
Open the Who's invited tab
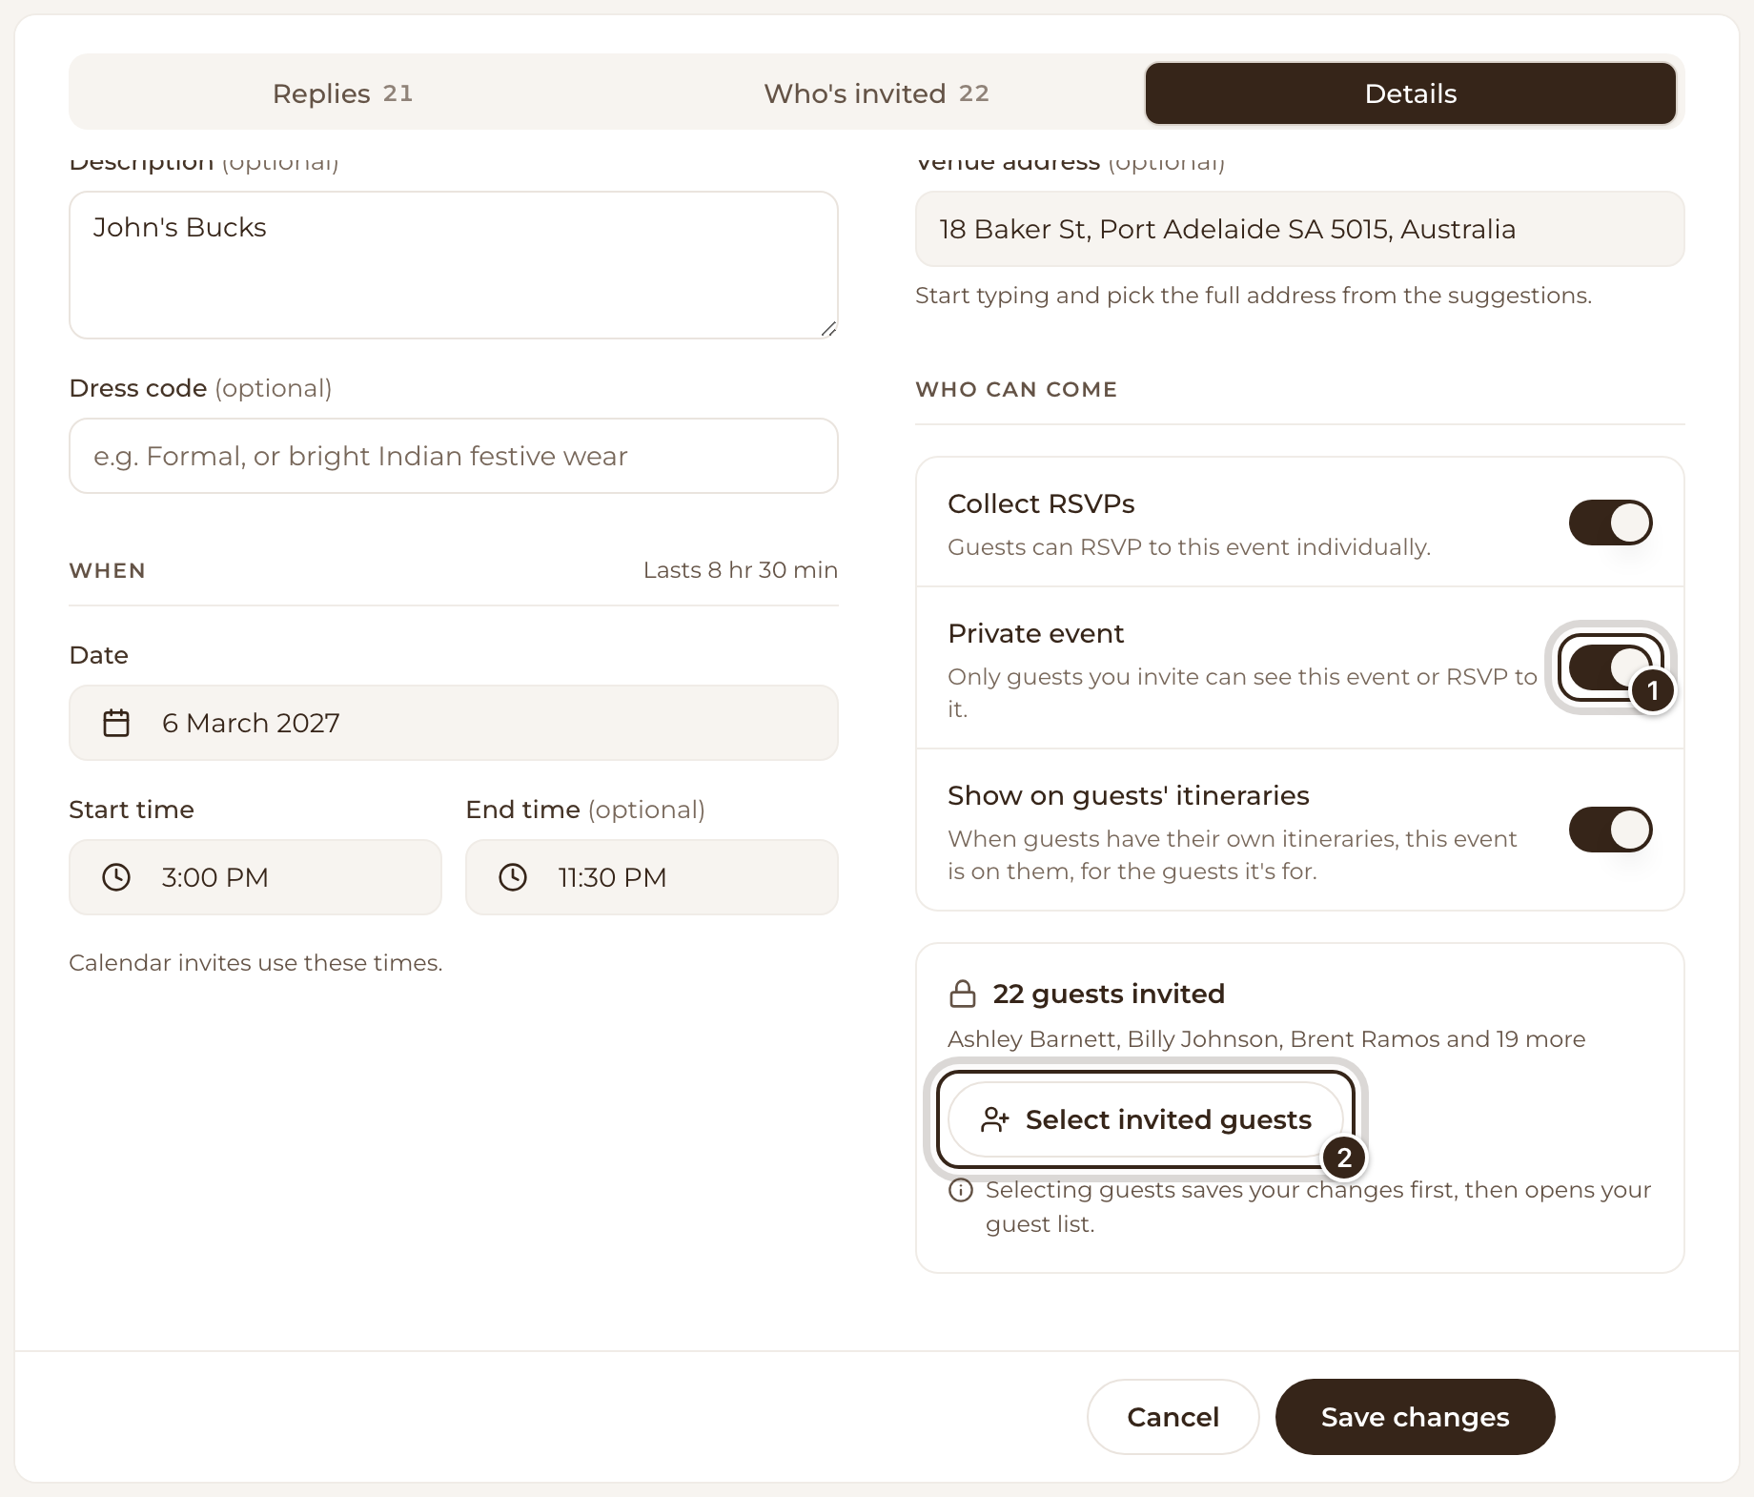click(876, 93)
